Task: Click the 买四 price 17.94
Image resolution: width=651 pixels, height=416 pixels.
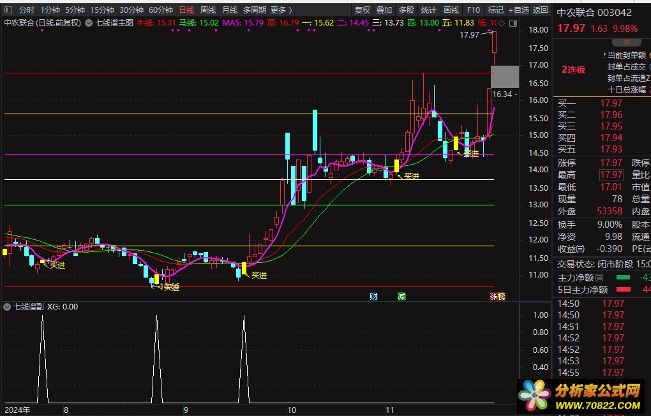Action: [x=611, y=137]
